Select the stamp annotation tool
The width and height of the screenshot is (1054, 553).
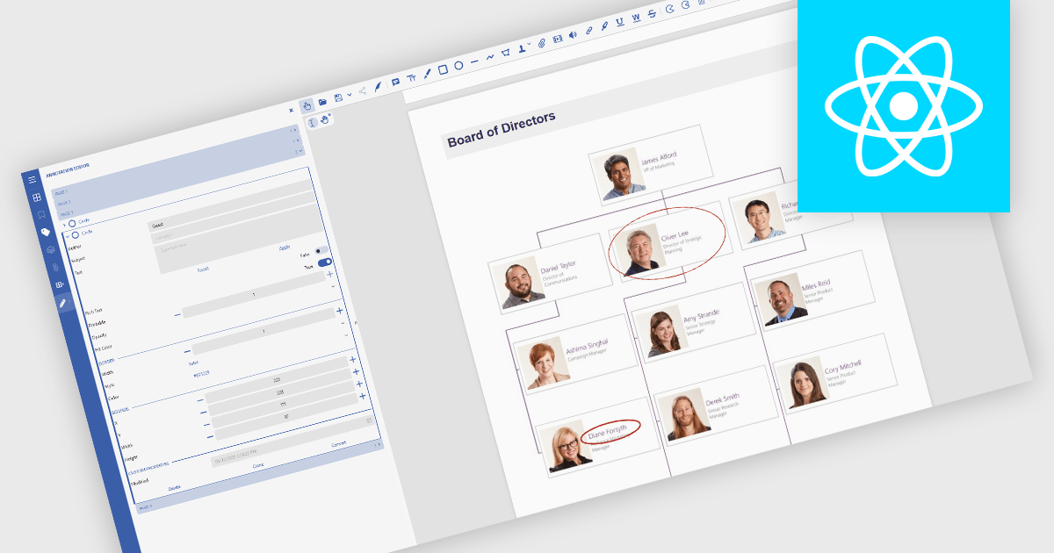click(521, 48)
